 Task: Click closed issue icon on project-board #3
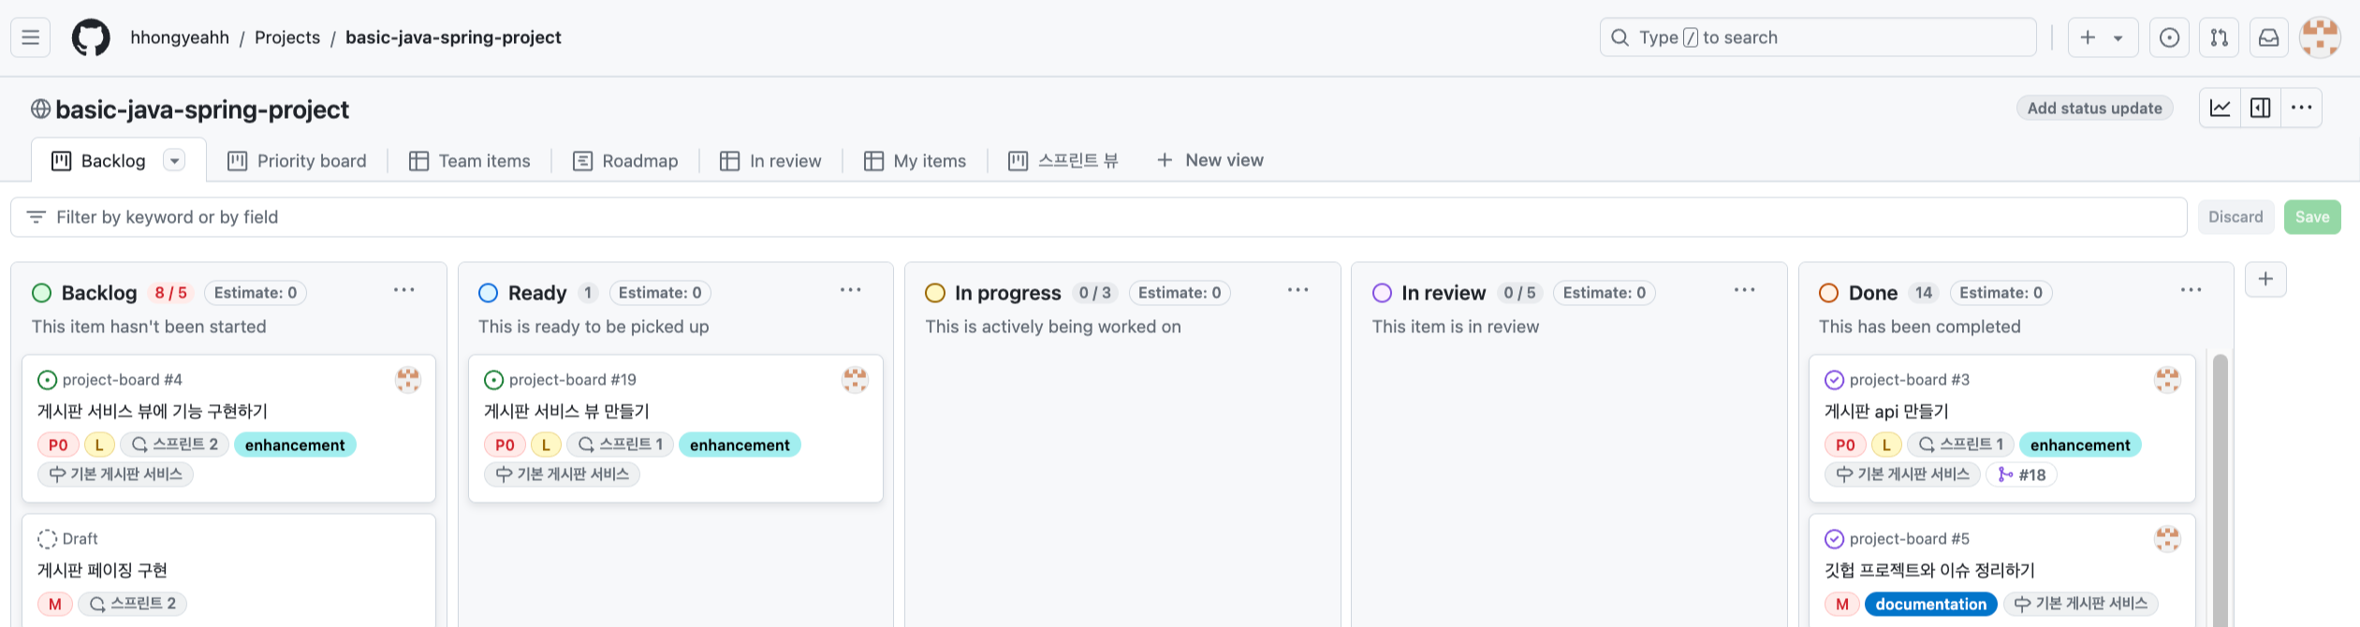point(1834,380)
